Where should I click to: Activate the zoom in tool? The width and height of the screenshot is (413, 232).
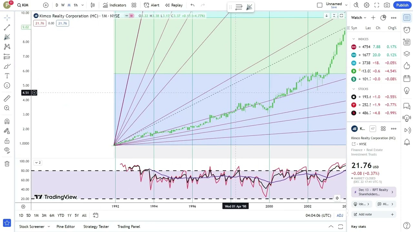[7, 108]
